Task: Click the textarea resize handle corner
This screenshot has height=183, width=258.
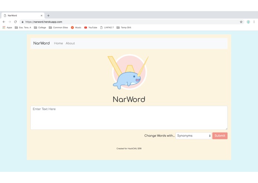Action: 226,129
